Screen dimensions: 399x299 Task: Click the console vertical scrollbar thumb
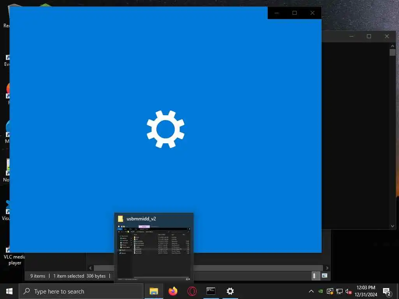[x=392, y=53]
